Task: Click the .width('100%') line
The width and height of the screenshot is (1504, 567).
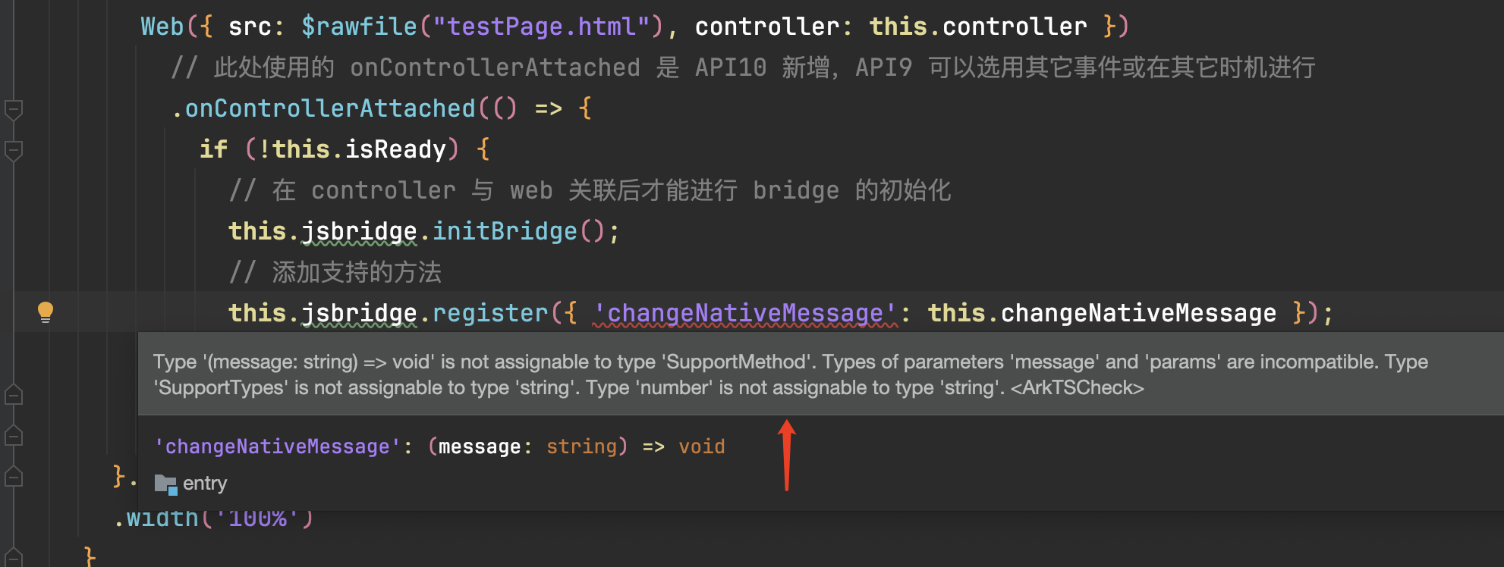Action: [x=215, y=518]
